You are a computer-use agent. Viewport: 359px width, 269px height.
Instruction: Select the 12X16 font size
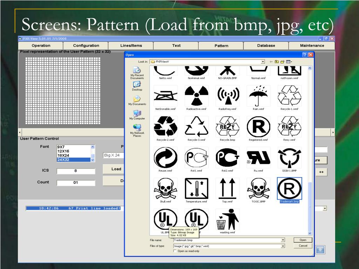point(74,151)
